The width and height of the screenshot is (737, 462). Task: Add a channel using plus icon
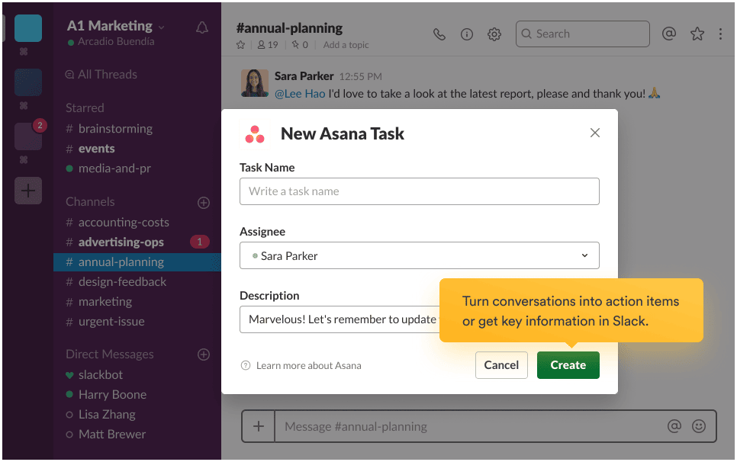point(204,203)
